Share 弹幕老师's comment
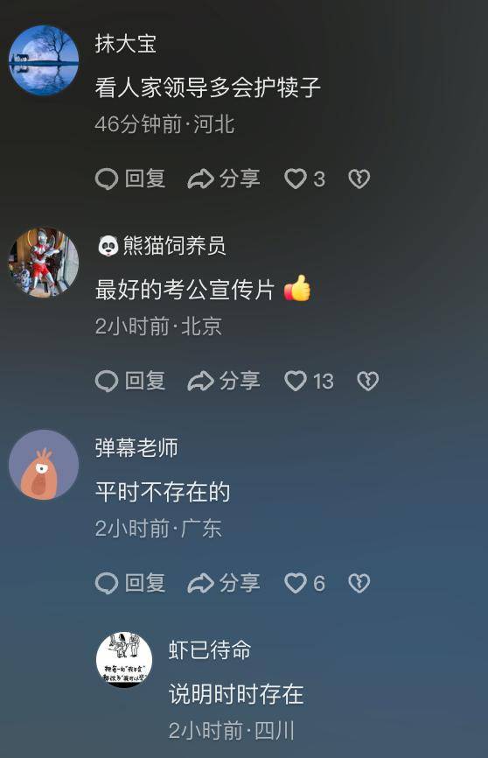The image size is (488, 758). click(224, 583)
